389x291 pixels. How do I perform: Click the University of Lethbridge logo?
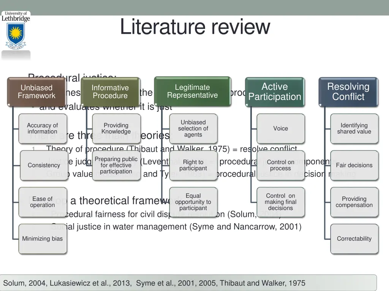(x=16, y=30)
